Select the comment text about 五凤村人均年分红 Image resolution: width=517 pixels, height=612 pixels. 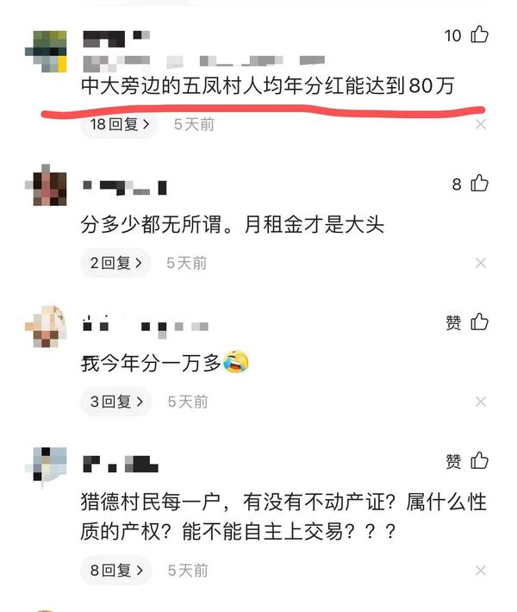click(x=268, y=85)
